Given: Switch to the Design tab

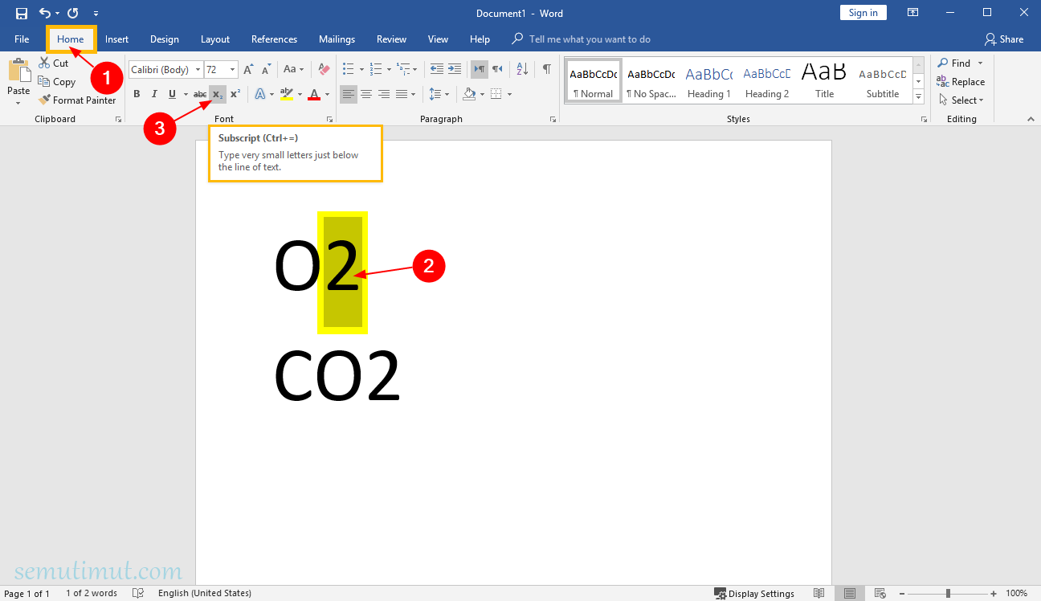Looking at the screenshot, I should [165, 39].
